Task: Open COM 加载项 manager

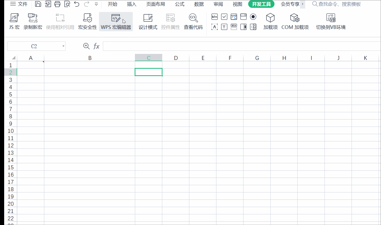Action: (295, 22)
